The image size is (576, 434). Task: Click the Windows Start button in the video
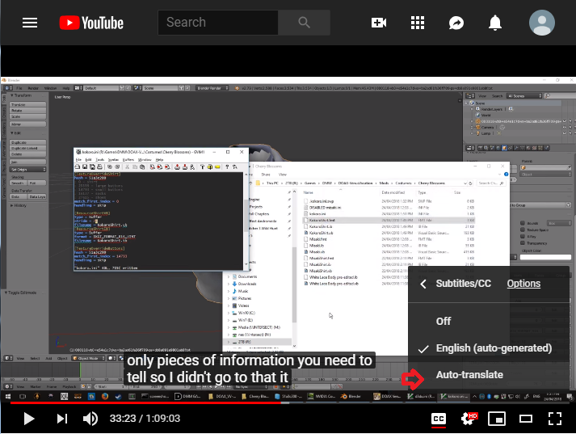8,396
